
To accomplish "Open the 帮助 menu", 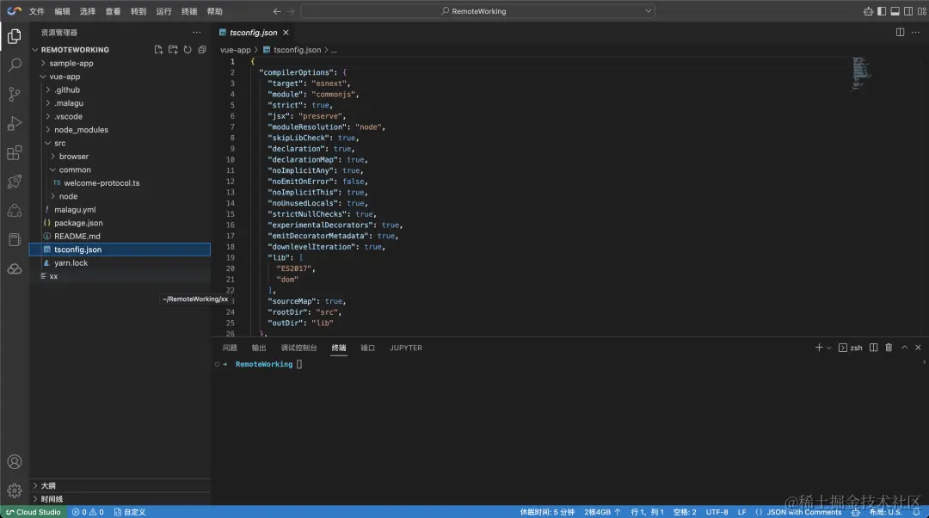I will pos(214,11).
